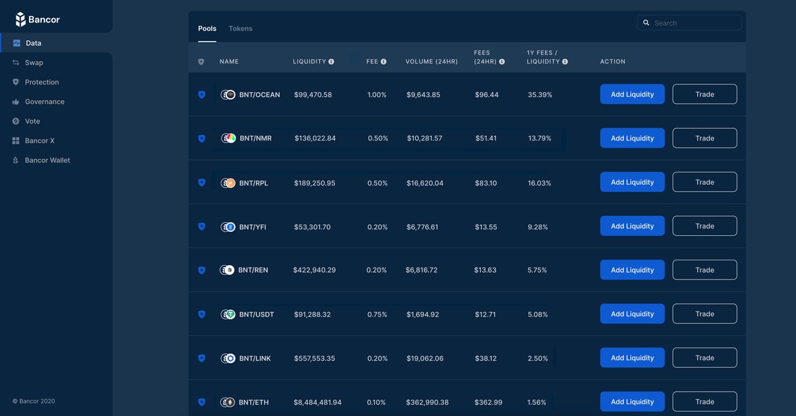796x416 pixels.
Task: Add Liquidity to BNT/OCEAN pool
Action: [632, 94]
